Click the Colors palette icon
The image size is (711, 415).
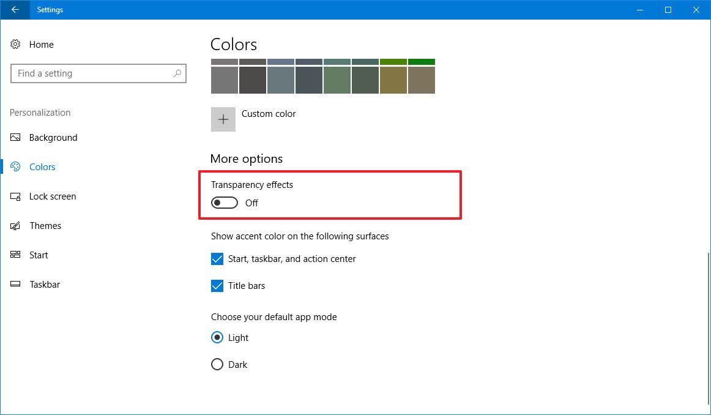click(15, 166)
